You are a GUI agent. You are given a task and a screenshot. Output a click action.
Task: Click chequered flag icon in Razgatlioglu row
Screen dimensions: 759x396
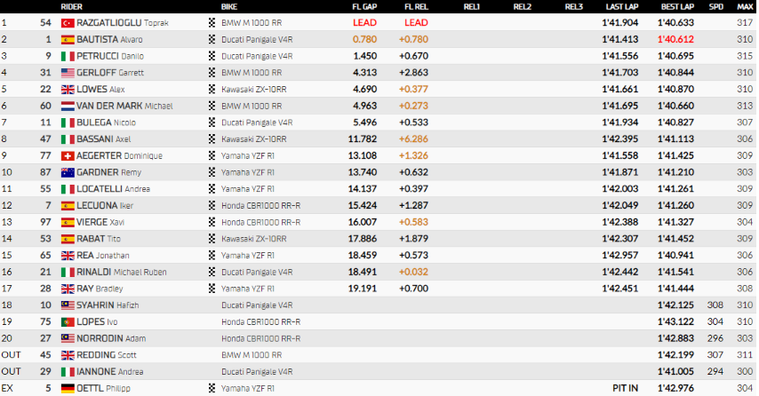[x=212, y=23]
